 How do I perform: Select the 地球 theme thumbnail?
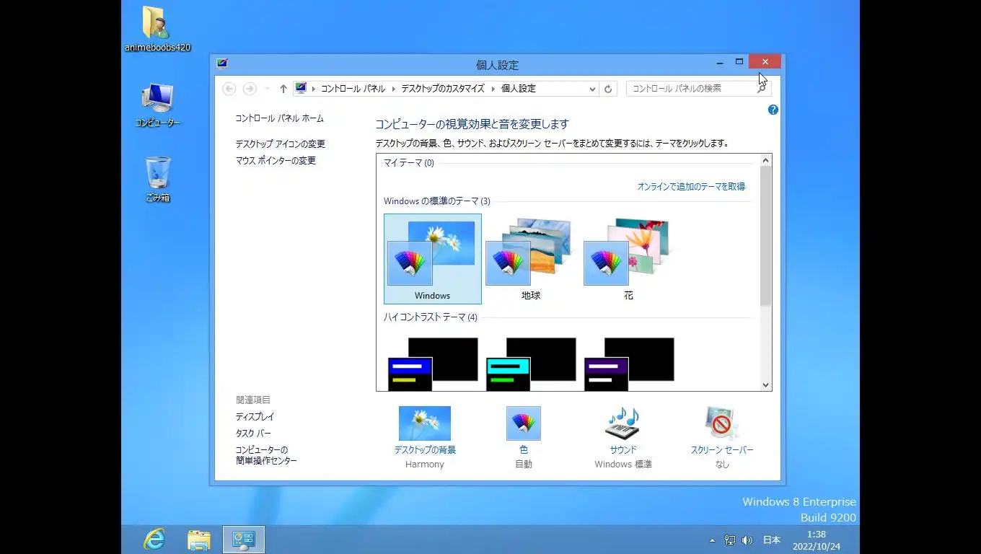(531, 258)
